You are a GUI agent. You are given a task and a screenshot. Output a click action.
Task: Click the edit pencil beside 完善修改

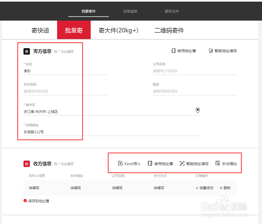coord(197,188)
